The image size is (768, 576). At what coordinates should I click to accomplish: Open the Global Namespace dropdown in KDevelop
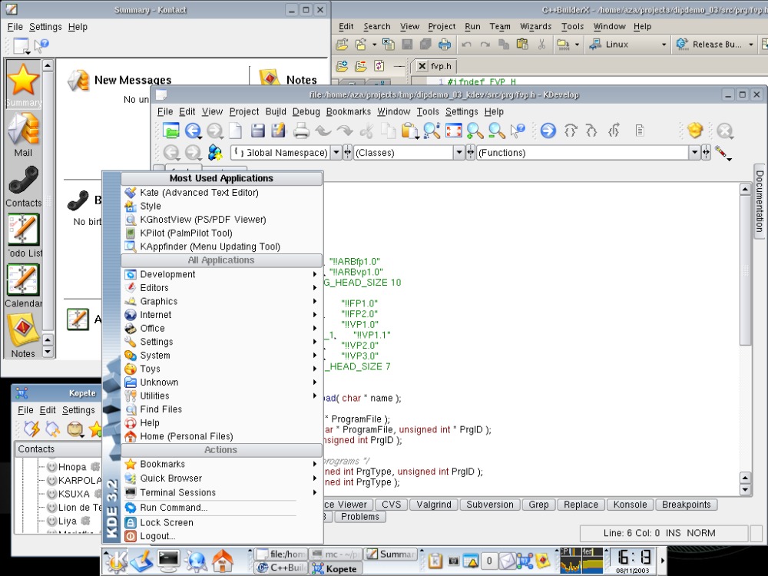point(336,152)
